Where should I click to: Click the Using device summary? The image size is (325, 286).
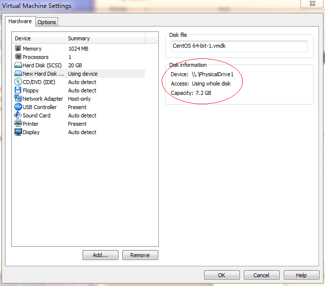(x=83, y=74)
